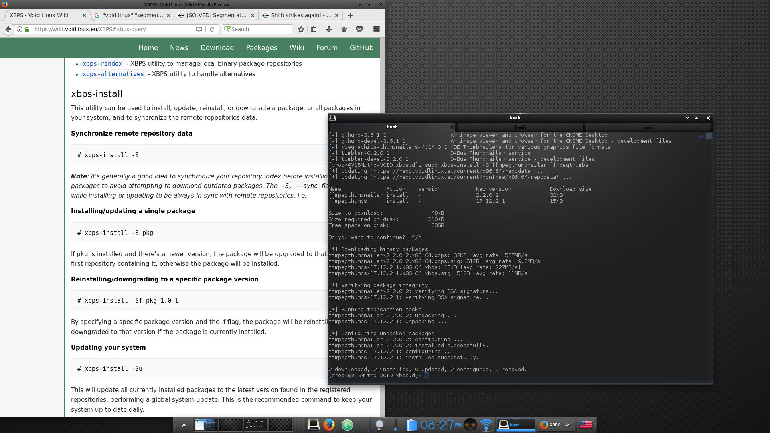Click the battery indicator in the taskbar

point(412,425)
